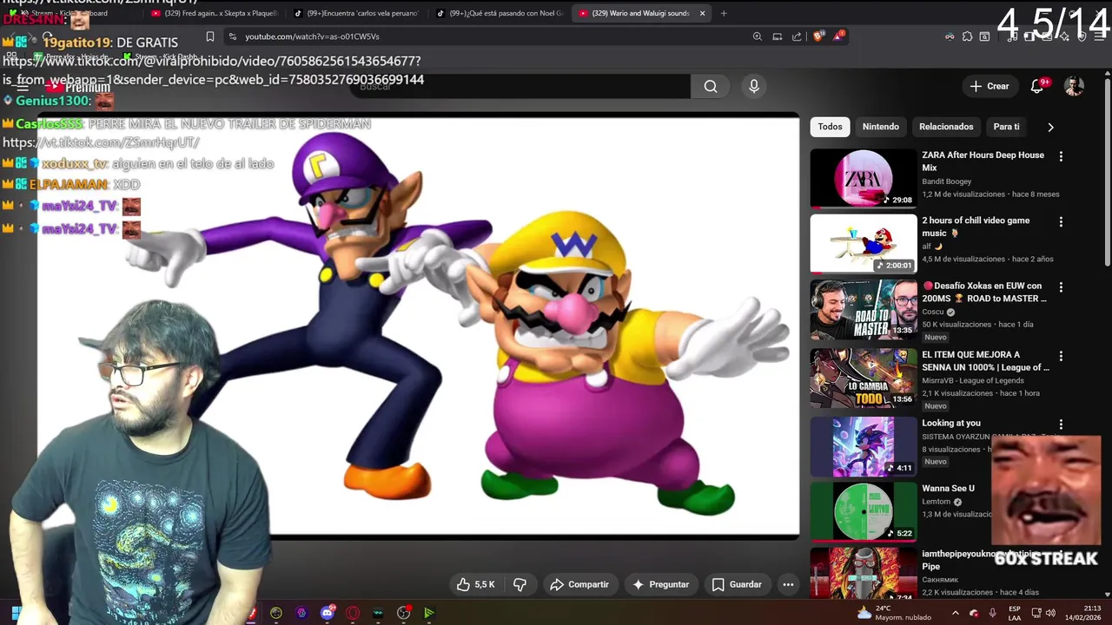The image size is (1112, 625).
Task: Open options menu for Looking at you video
Action: pyautogui.click(x=1061, y=424)
